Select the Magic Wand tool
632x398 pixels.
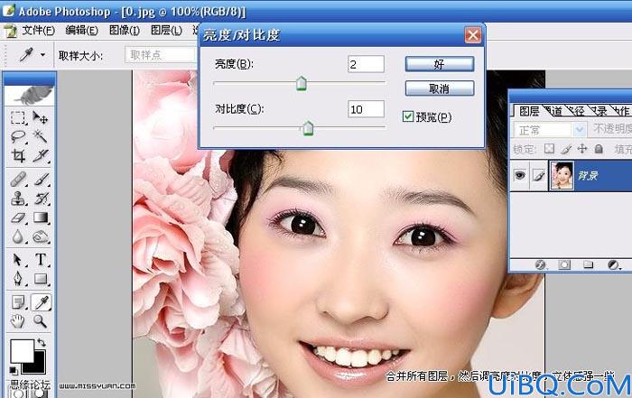coord(41,137)
